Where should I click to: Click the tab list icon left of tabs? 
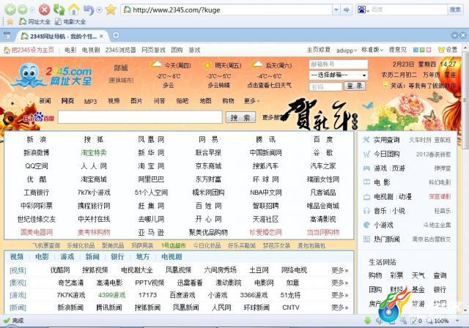pos(7,36)
